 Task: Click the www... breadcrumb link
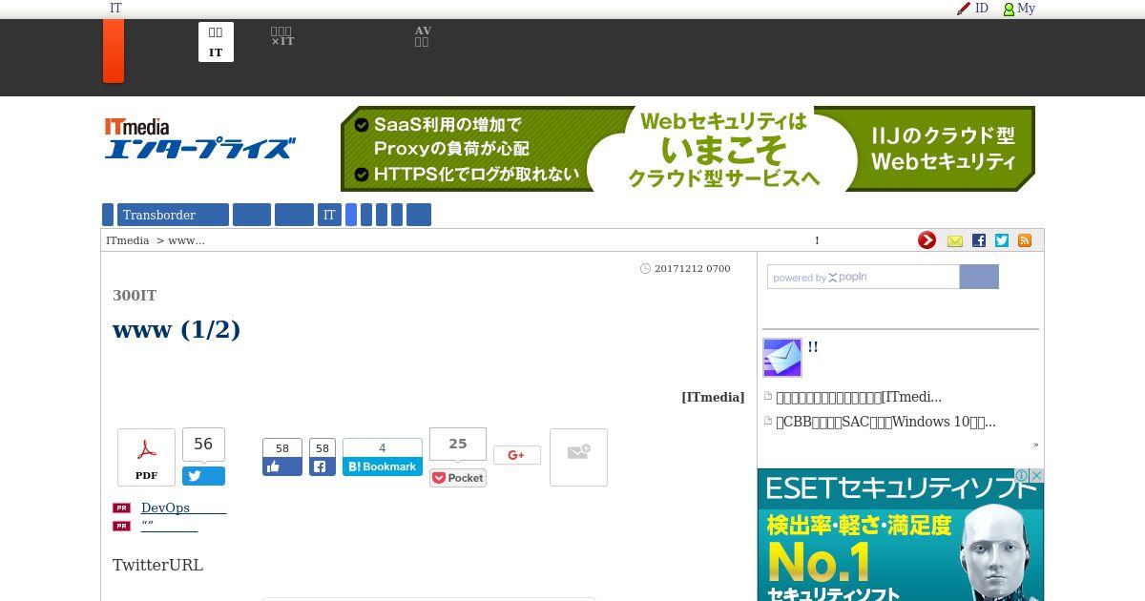click(186, 240)
